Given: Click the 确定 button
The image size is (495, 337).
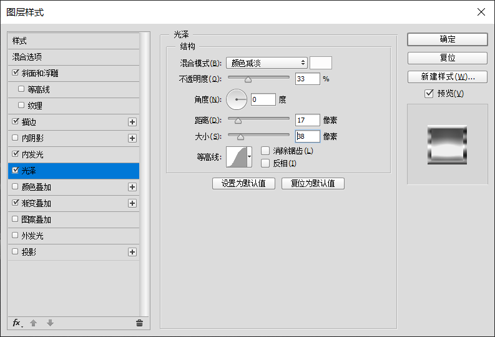Looking at the screenshot, I should [x=448, y=39].
